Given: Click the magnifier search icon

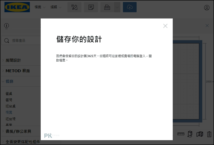Looking at the screenshot, I should point(7,40).
